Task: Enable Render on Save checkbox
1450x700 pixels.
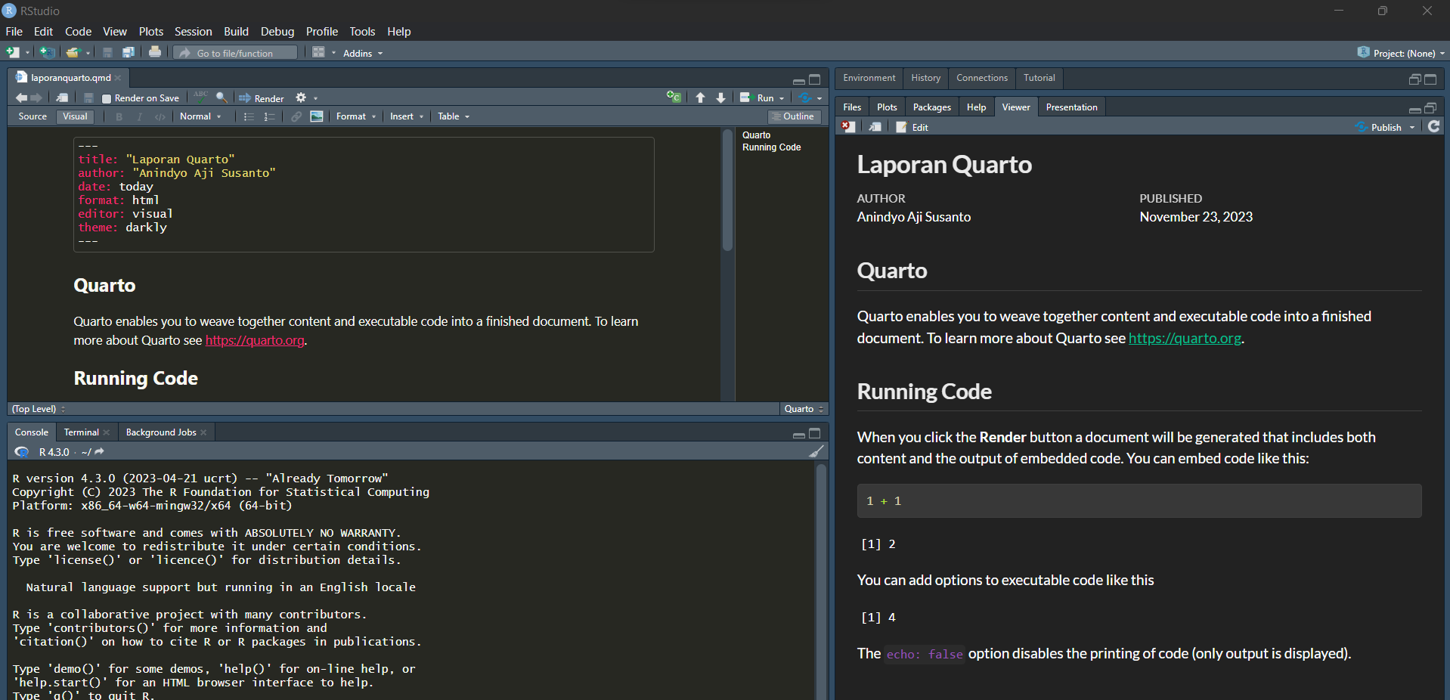Action: (x=107, y=98)
